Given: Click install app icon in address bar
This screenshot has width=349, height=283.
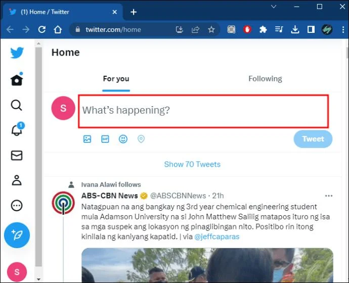Looking at the screenshot, I should (180, 29).
